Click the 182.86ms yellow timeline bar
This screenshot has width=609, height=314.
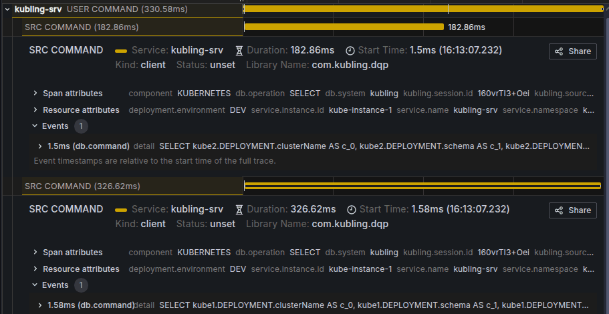click(x=344, y=27)
